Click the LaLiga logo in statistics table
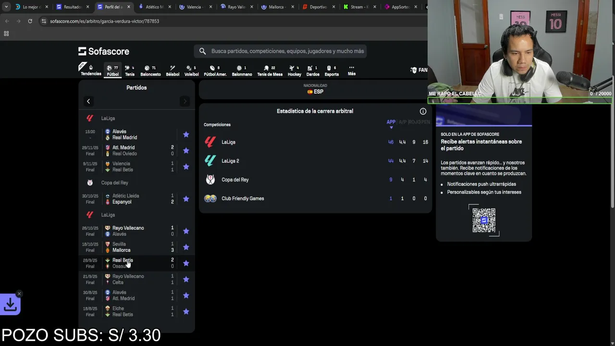This screenshot has width=615, height=346. (210, 142)
